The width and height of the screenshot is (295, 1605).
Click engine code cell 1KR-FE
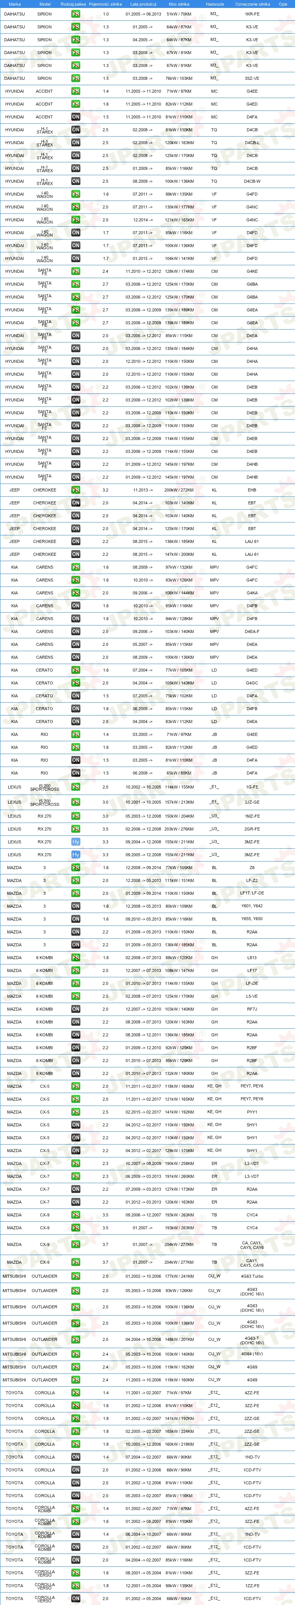252,14
